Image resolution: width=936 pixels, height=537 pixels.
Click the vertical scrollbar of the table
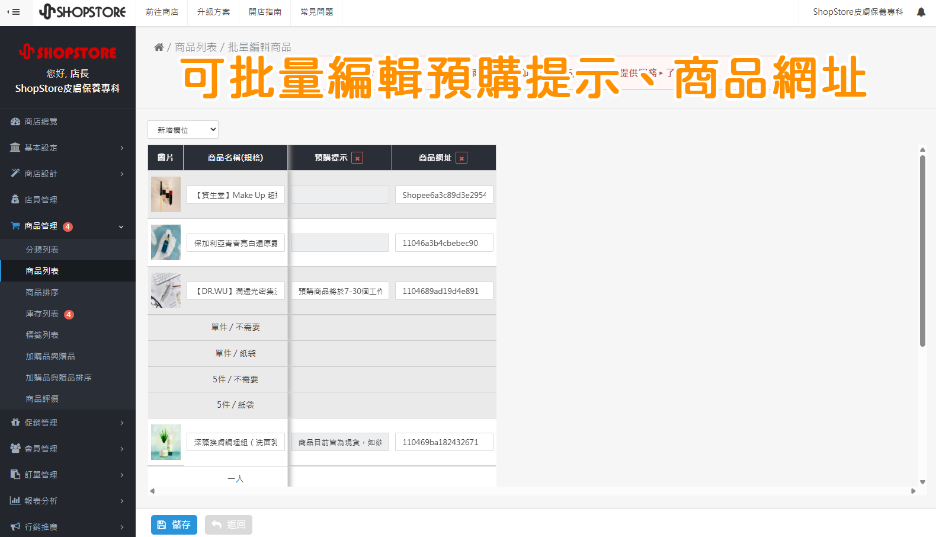coord(922,251)
